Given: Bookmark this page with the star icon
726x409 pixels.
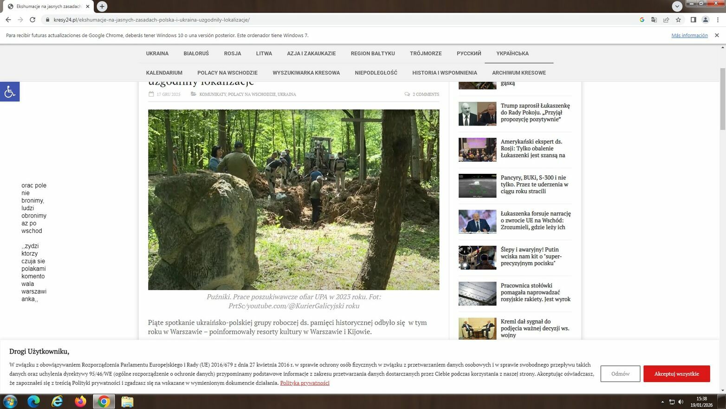Looking at the screenshot, I should (x=678, y=20).
